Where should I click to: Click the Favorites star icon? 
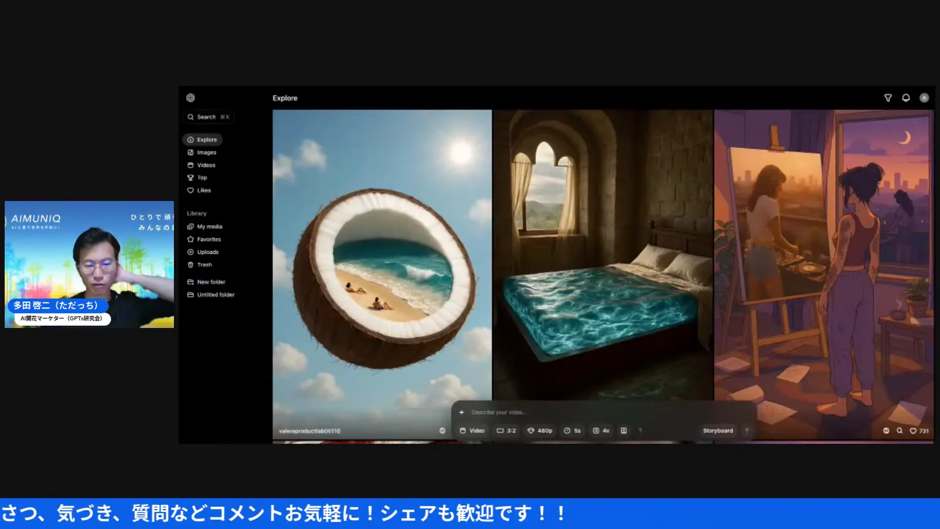(190, 239)
